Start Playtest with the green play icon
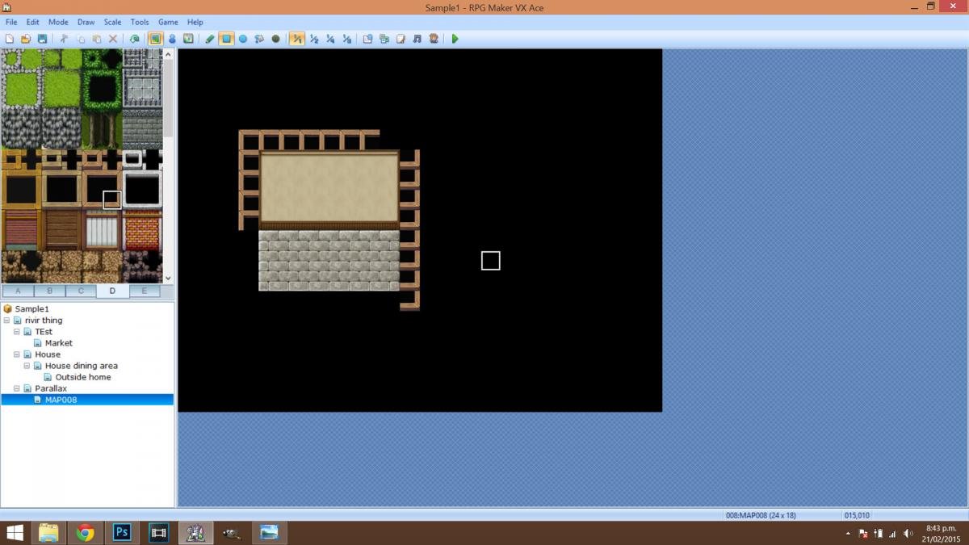Image resolution: width=969 pixels, height=545 pixels. point(455,38)
